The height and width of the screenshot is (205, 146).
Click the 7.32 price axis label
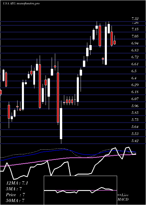135,19
